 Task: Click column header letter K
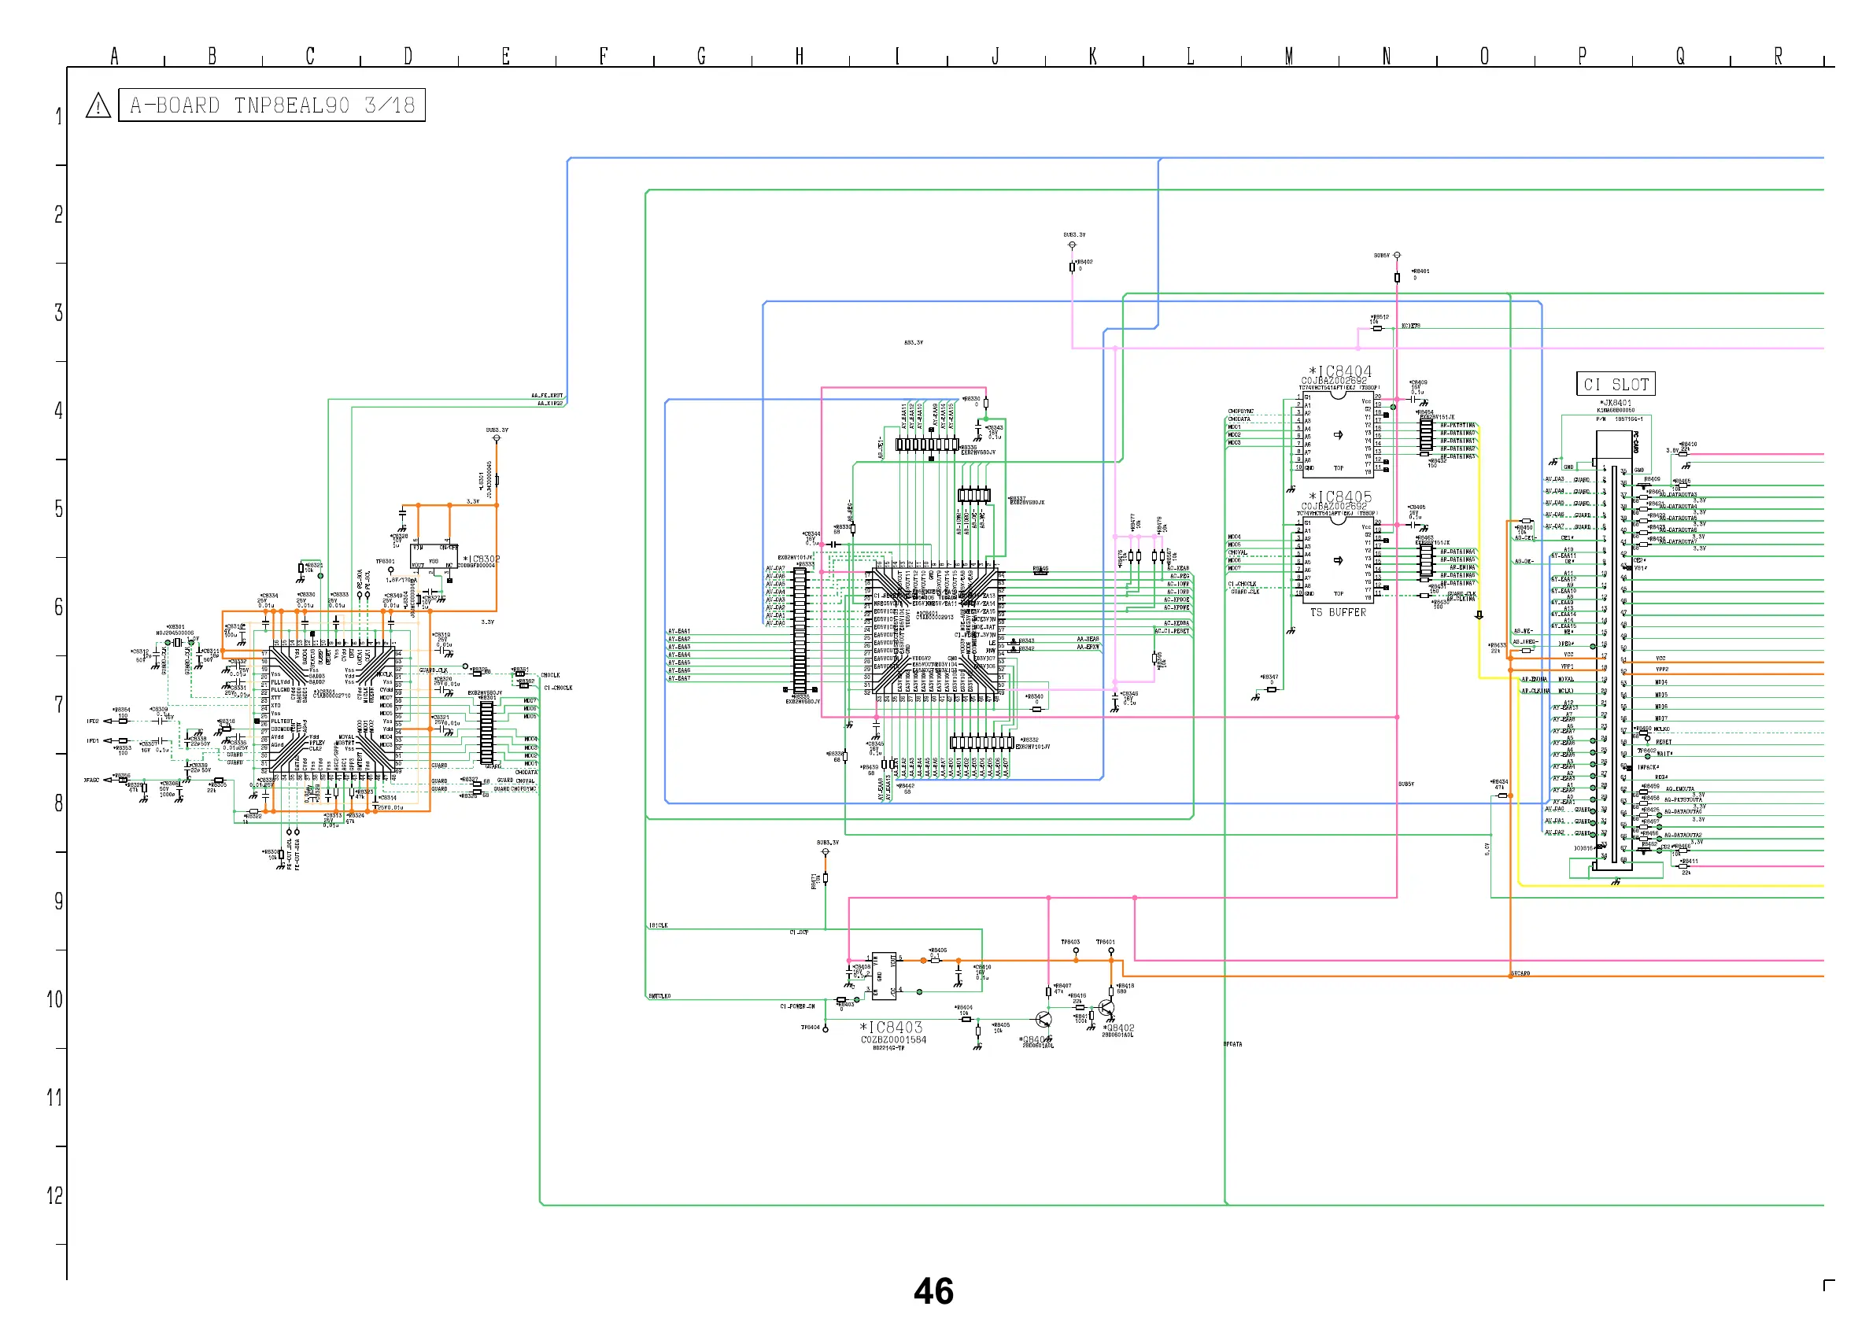coord(1092,57)
